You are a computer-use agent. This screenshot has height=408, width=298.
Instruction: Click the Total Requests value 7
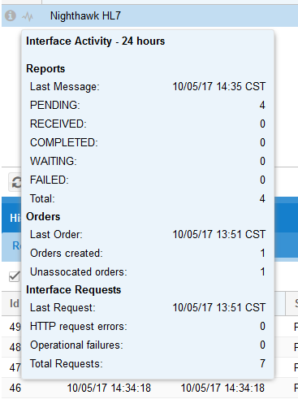[x=262, y=363]
